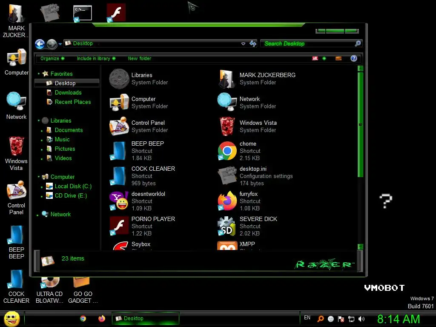Collapse the Favorites tree node
The width and height of the screenshot is (436, 327).
pyautogui.click(x=39, y=74)
